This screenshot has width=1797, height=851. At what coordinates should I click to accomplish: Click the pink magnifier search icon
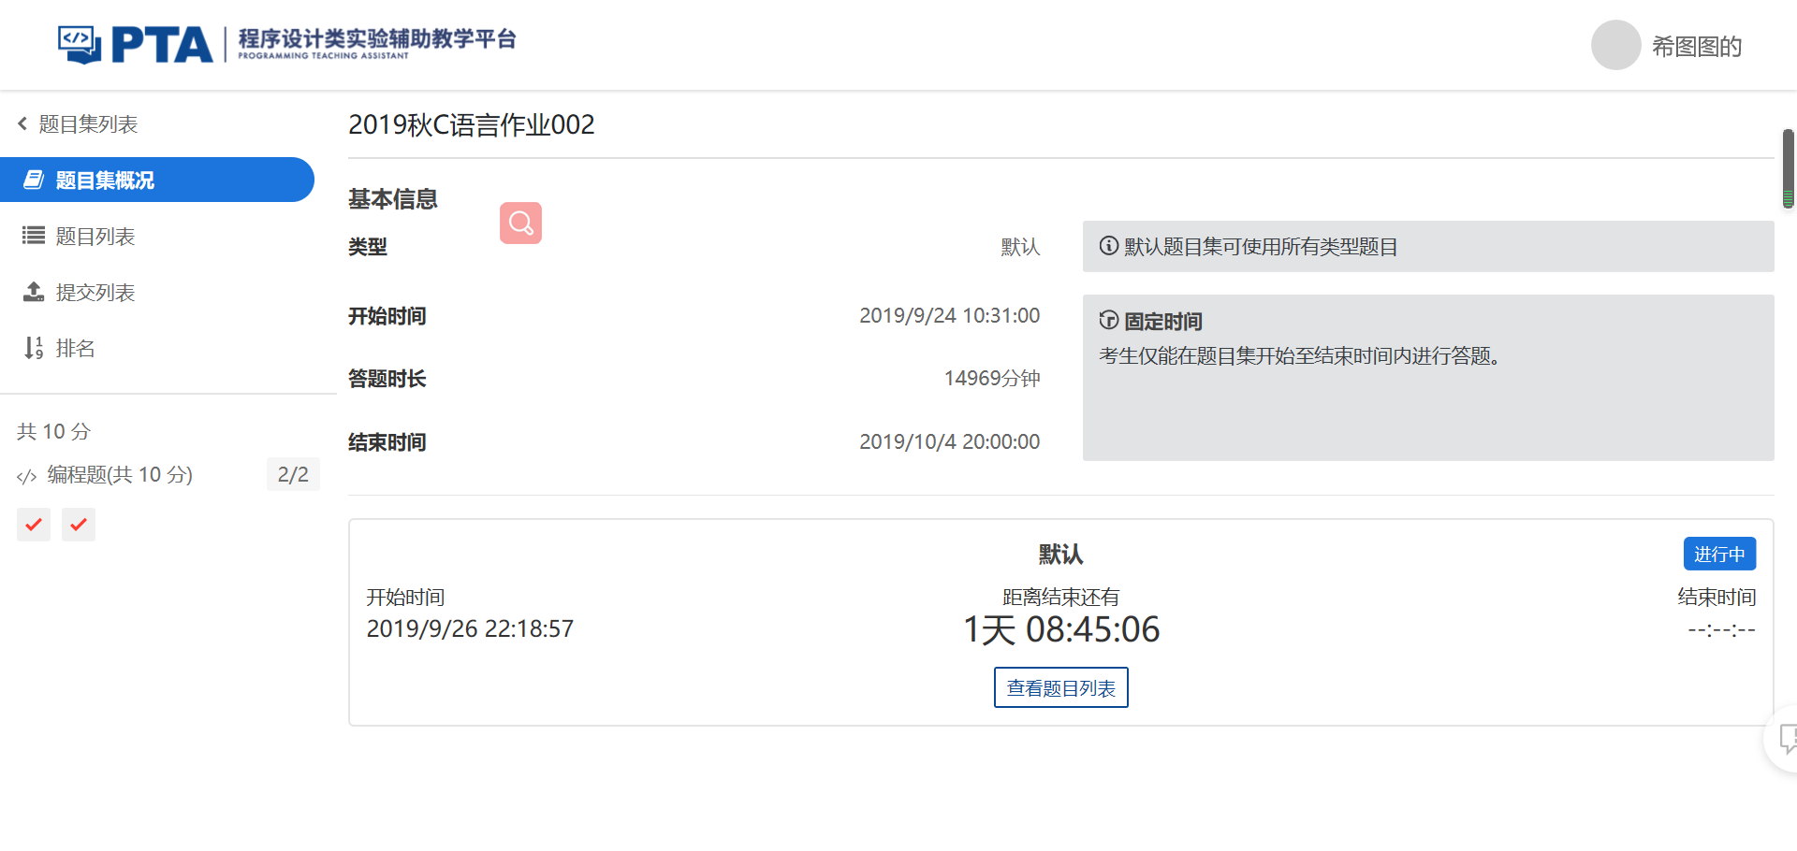tap(520, 223)
